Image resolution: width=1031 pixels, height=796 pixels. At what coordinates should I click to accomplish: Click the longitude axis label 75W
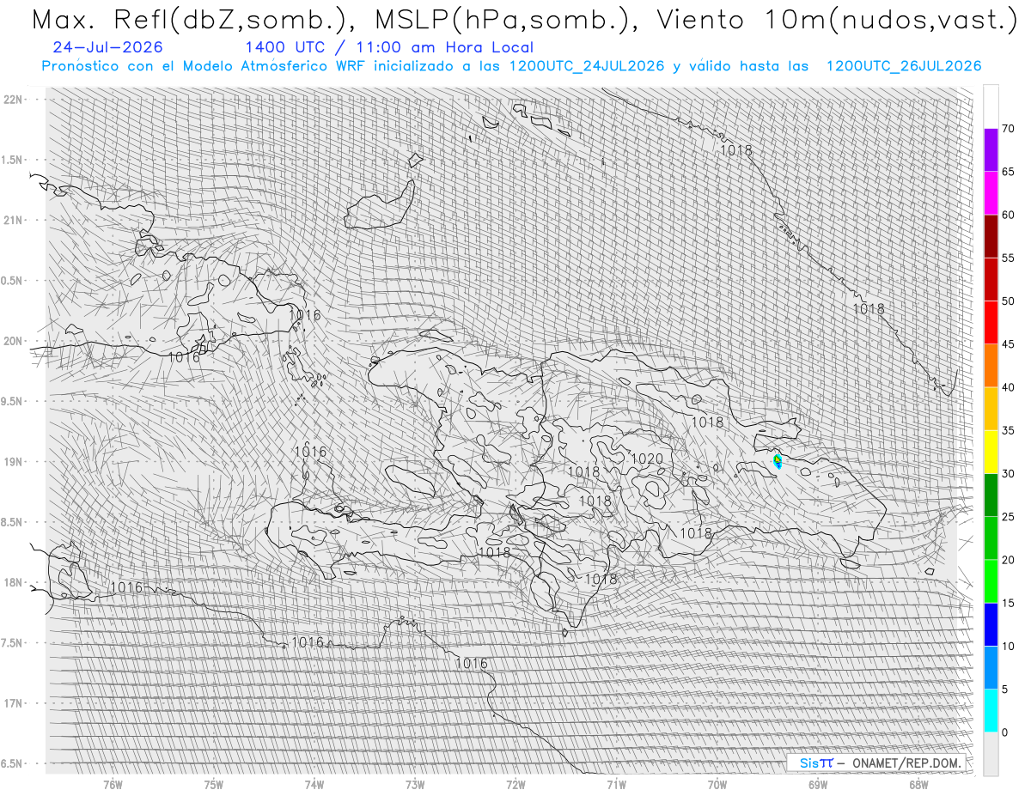click(214, 784)
